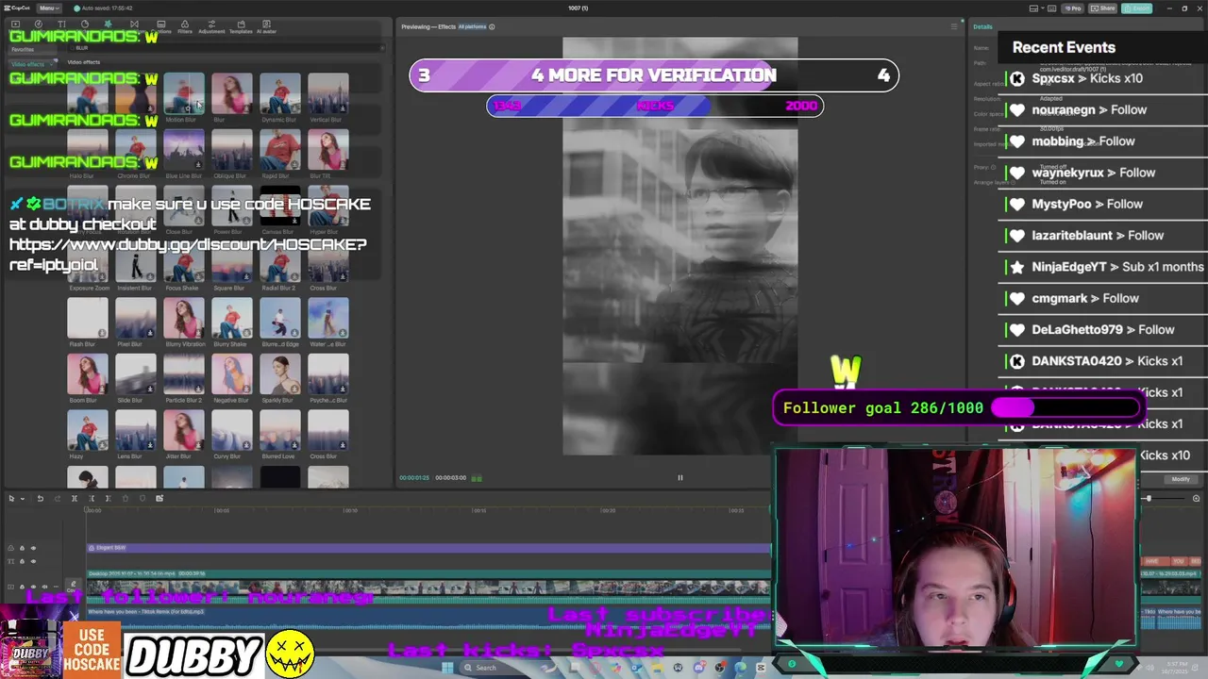The height and width of the screenshot is (679, 1208).
Task: Click the Split clip icon
Action: click(x=74, y=498)
